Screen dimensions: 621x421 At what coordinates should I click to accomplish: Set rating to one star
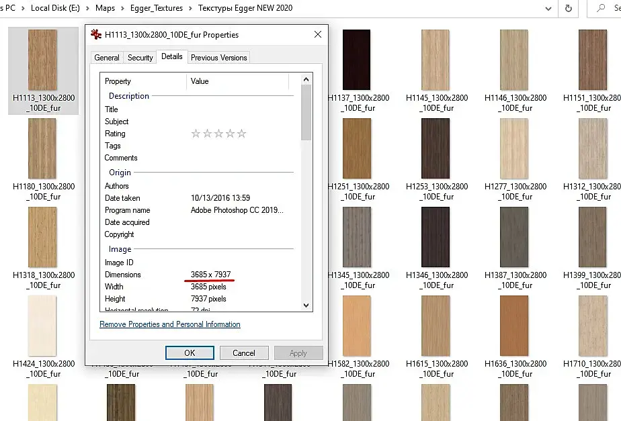[196, 134]
